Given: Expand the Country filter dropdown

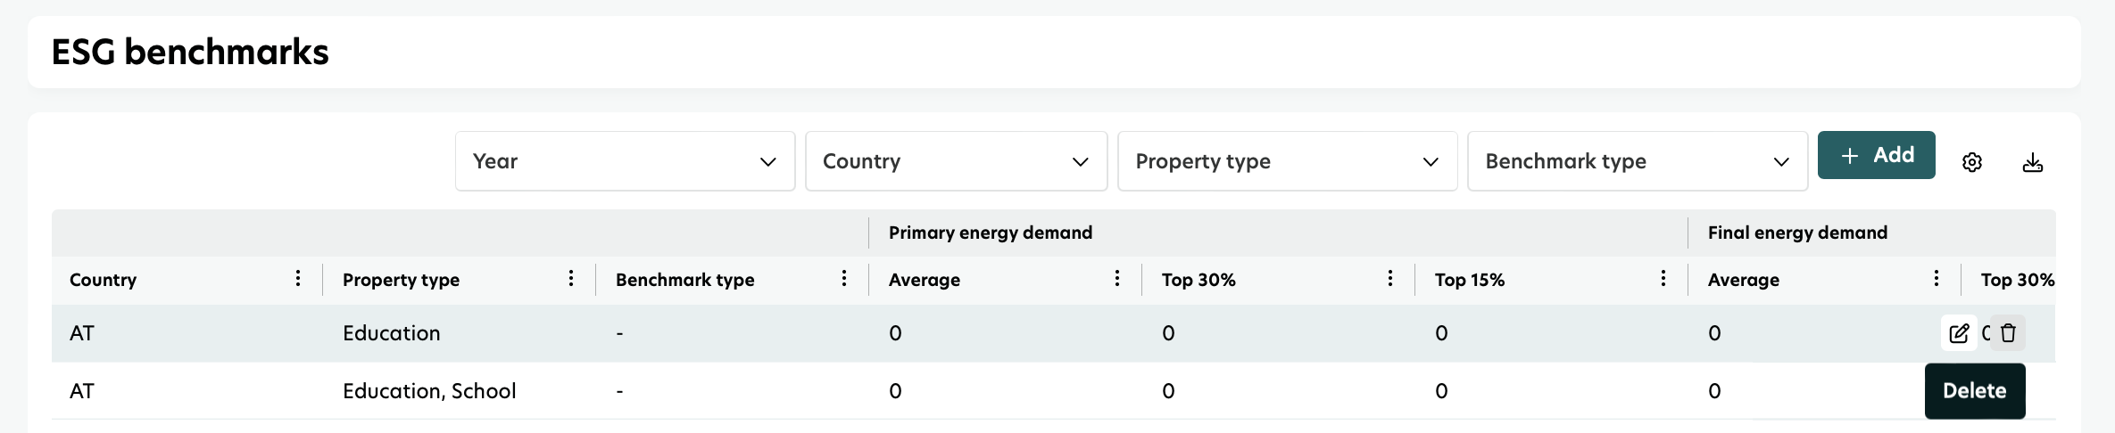Looking at the screenshot, I should click(956, 161).
